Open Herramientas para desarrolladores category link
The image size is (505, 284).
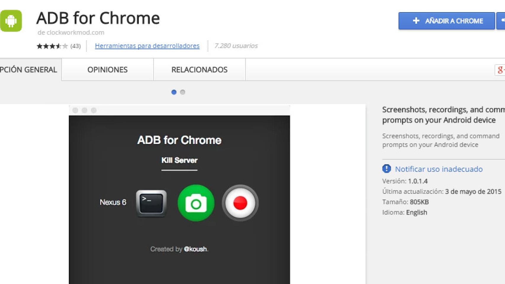click(x=147, y=46)
